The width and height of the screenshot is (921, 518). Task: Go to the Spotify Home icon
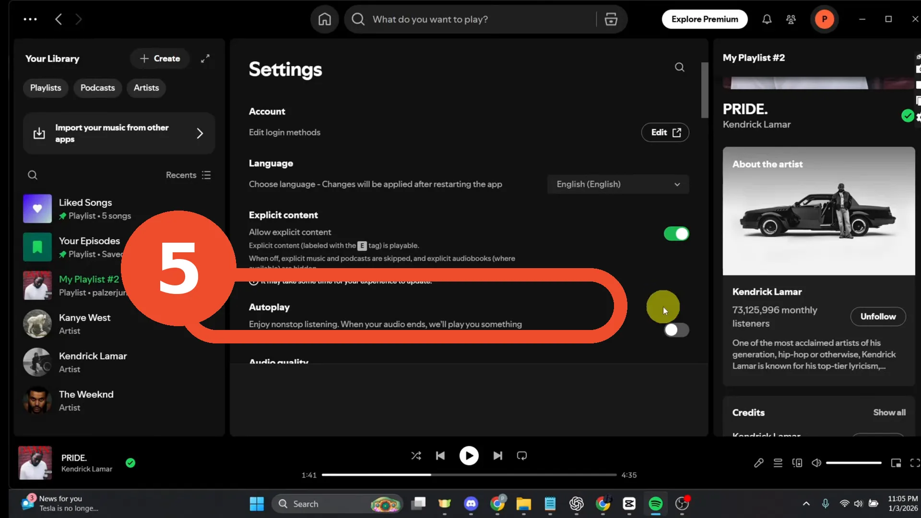[325, 19]
